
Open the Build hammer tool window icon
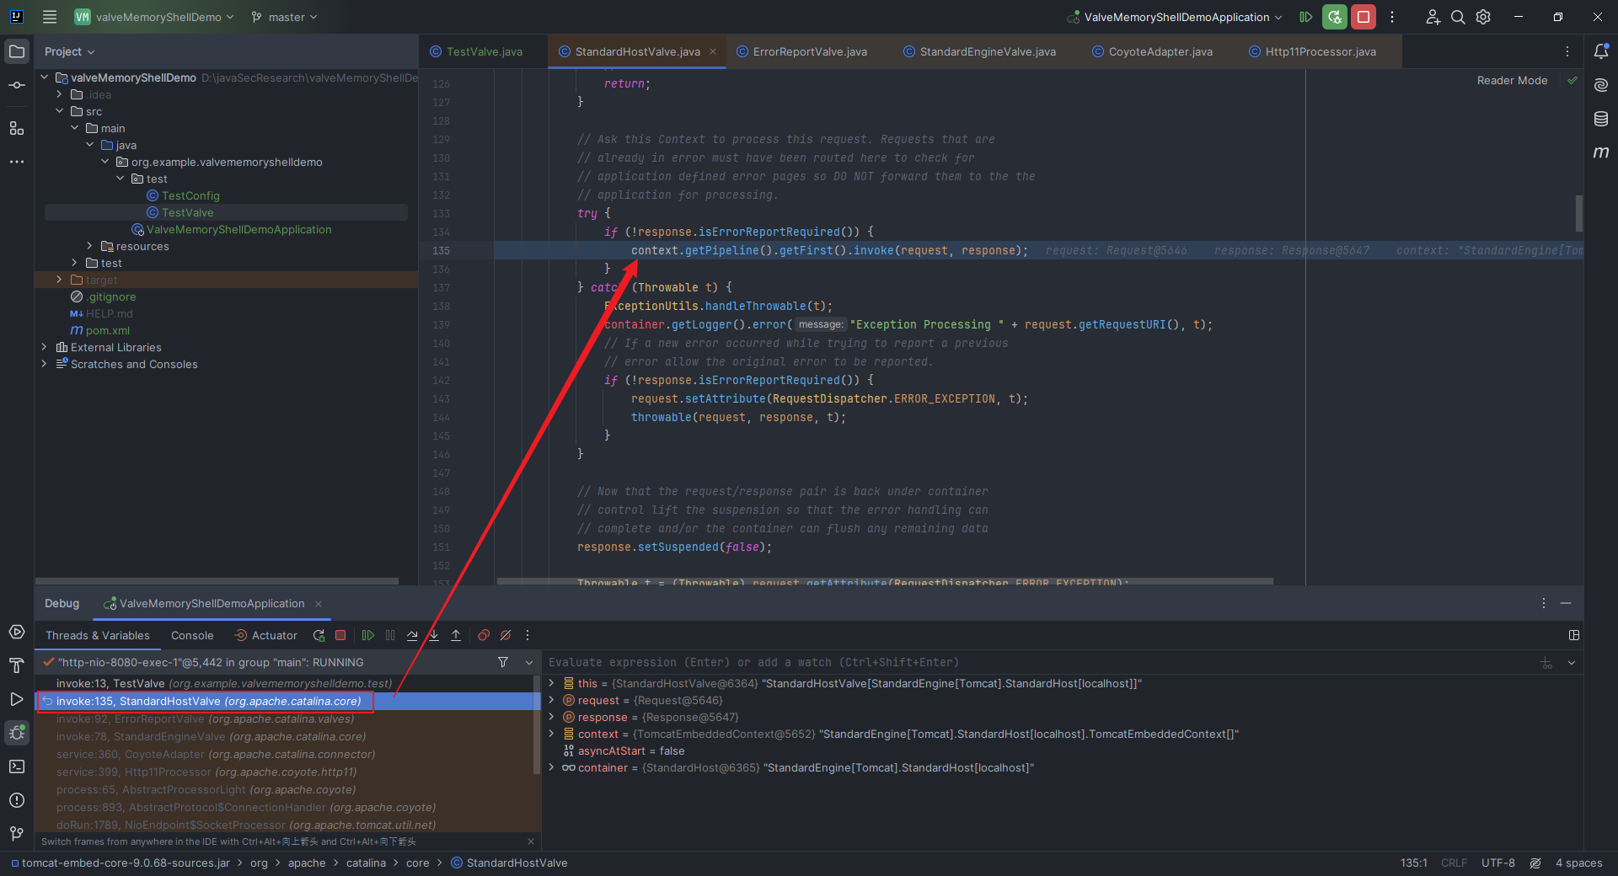(17, 665)
